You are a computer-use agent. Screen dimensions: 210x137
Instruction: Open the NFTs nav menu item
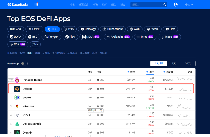pyautogui.click(x=95, y=4)
